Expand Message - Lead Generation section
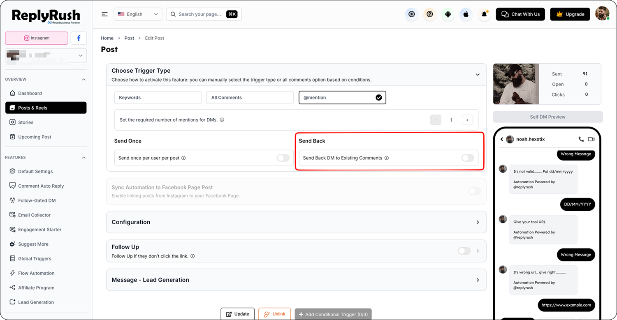Screen dimensions: 617x320 tap(478, 280)
